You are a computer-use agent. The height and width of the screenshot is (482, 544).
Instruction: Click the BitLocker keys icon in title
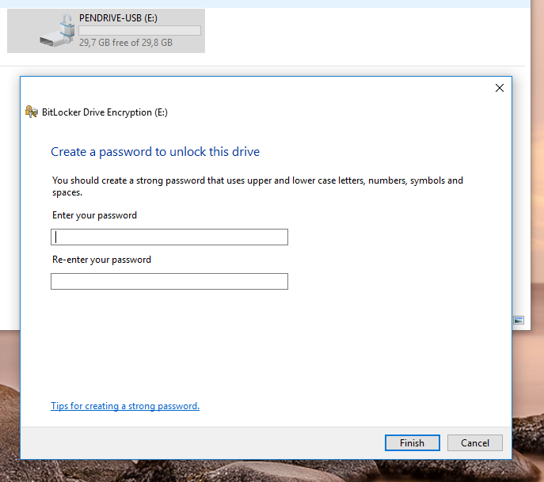tap(31, 112)
